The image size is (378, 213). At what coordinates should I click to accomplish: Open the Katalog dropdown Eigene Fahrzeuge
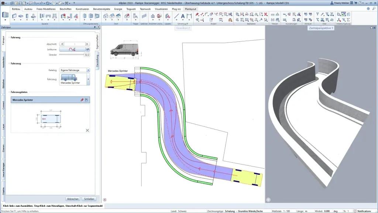tap(75, 70)
